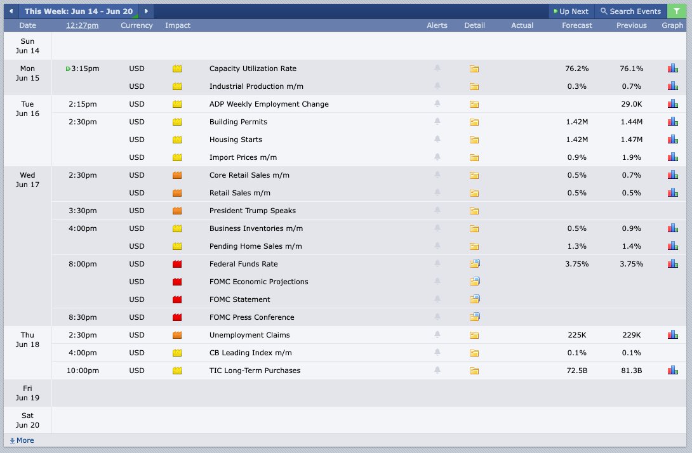Click the 3:15pm time on Monday
This screenshot has width=692, height=453.
(x=84, y=69)
